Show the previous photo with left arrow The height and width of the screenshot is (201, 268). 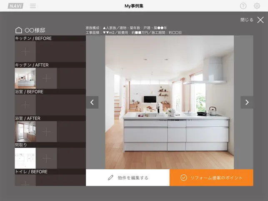[x=92, y=102]
